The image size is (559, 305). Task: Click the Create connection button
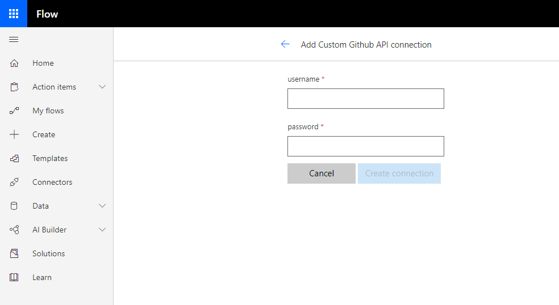399,173
